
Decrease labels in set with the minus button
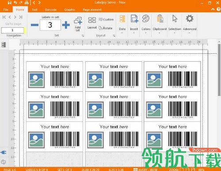pyautogui.click(x=34, y=25)
